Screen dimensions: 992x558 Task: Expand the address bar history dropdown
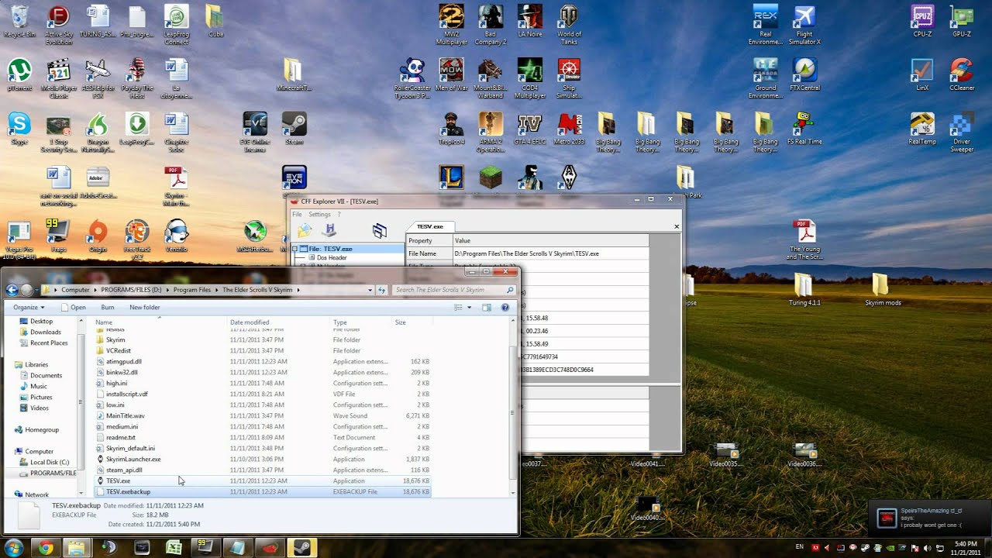(x=370, y=290)
